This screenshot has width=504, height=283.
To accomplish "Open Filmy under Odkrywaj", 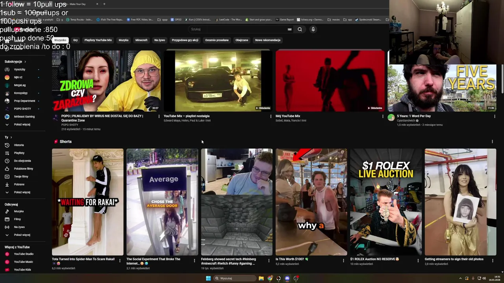I will (17, 219).
